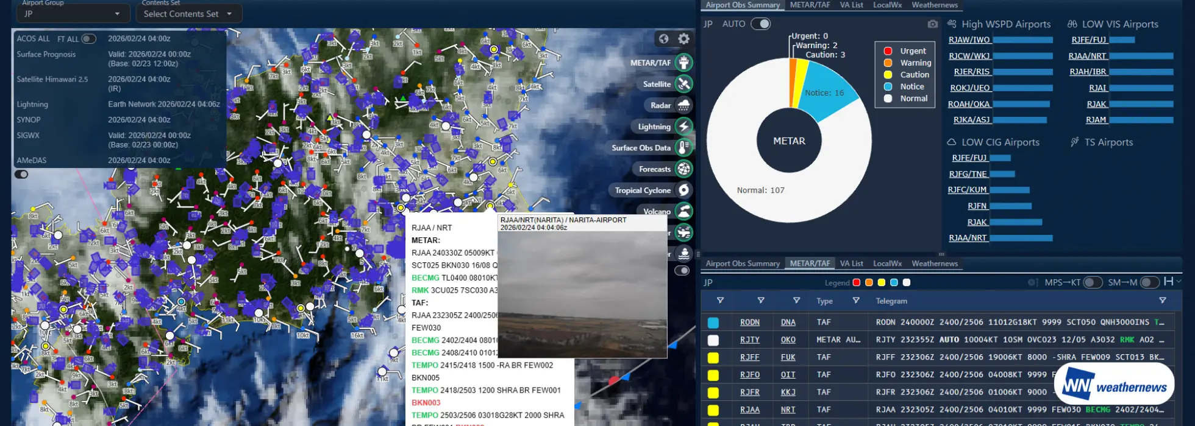This screenshot has width=1195, height=426.
Task: Open the upper LocalWx tab
Action: click(x=887, y=5)
